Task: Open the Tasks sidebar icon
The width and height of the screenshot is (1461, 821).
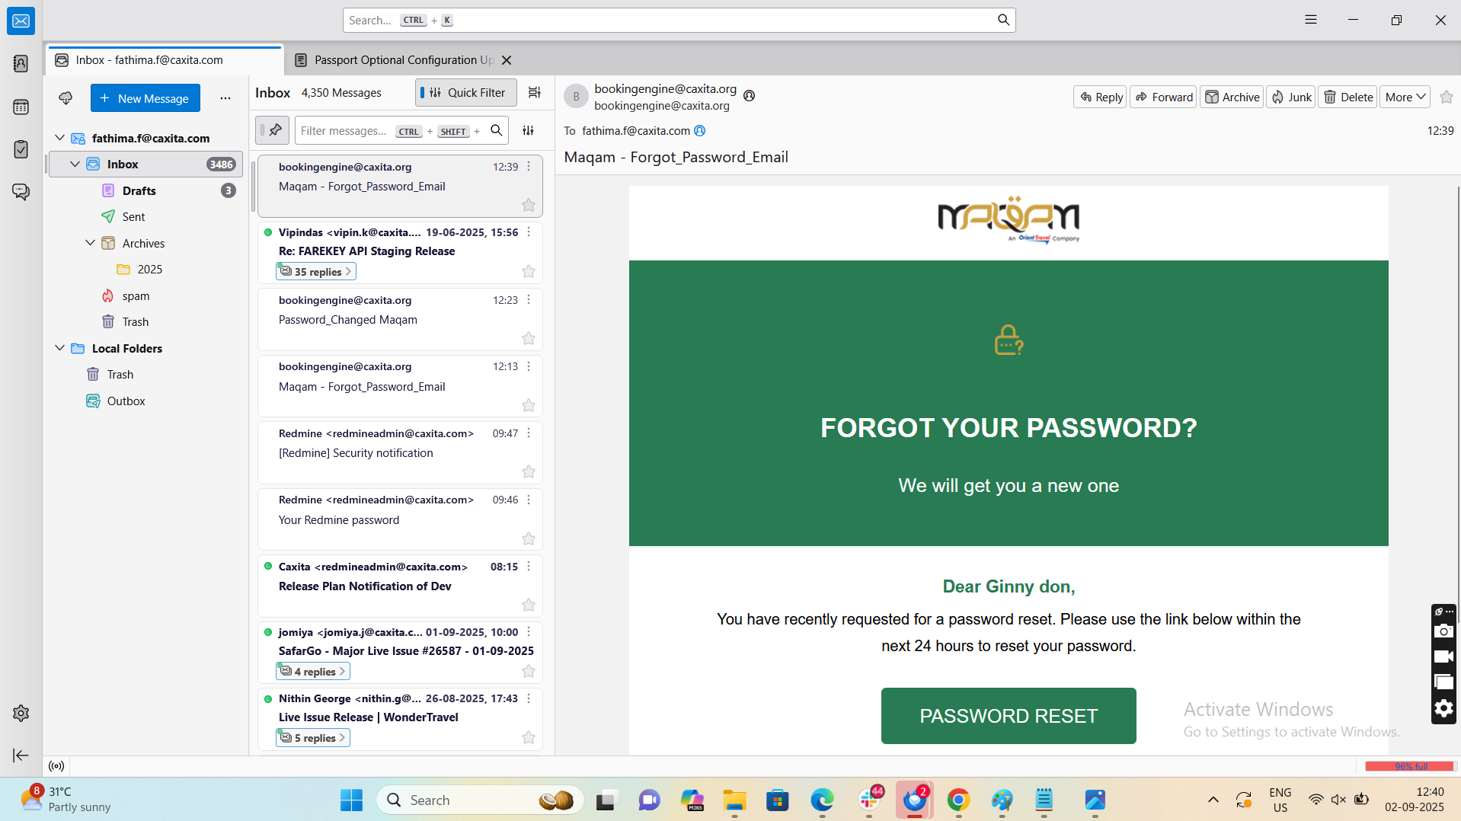Action: (x=21, y=149)
